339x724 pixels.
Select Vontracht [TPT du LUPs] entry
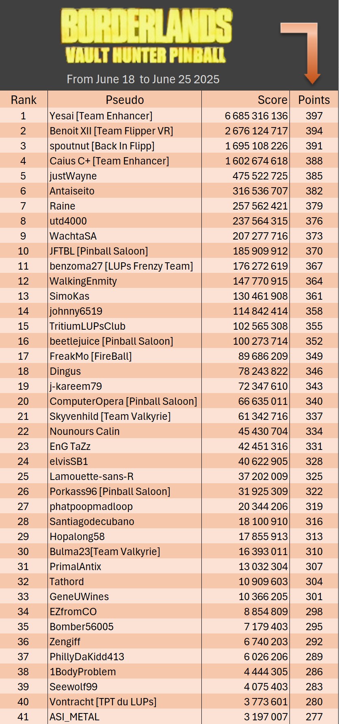coord(103,702)
